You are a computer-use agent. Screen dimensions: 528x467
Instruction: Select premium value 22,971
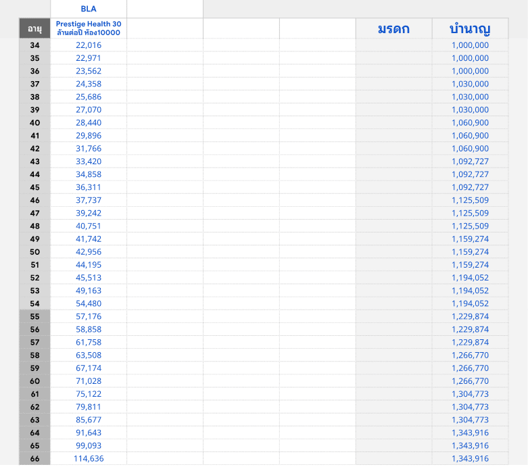point(89,58)
